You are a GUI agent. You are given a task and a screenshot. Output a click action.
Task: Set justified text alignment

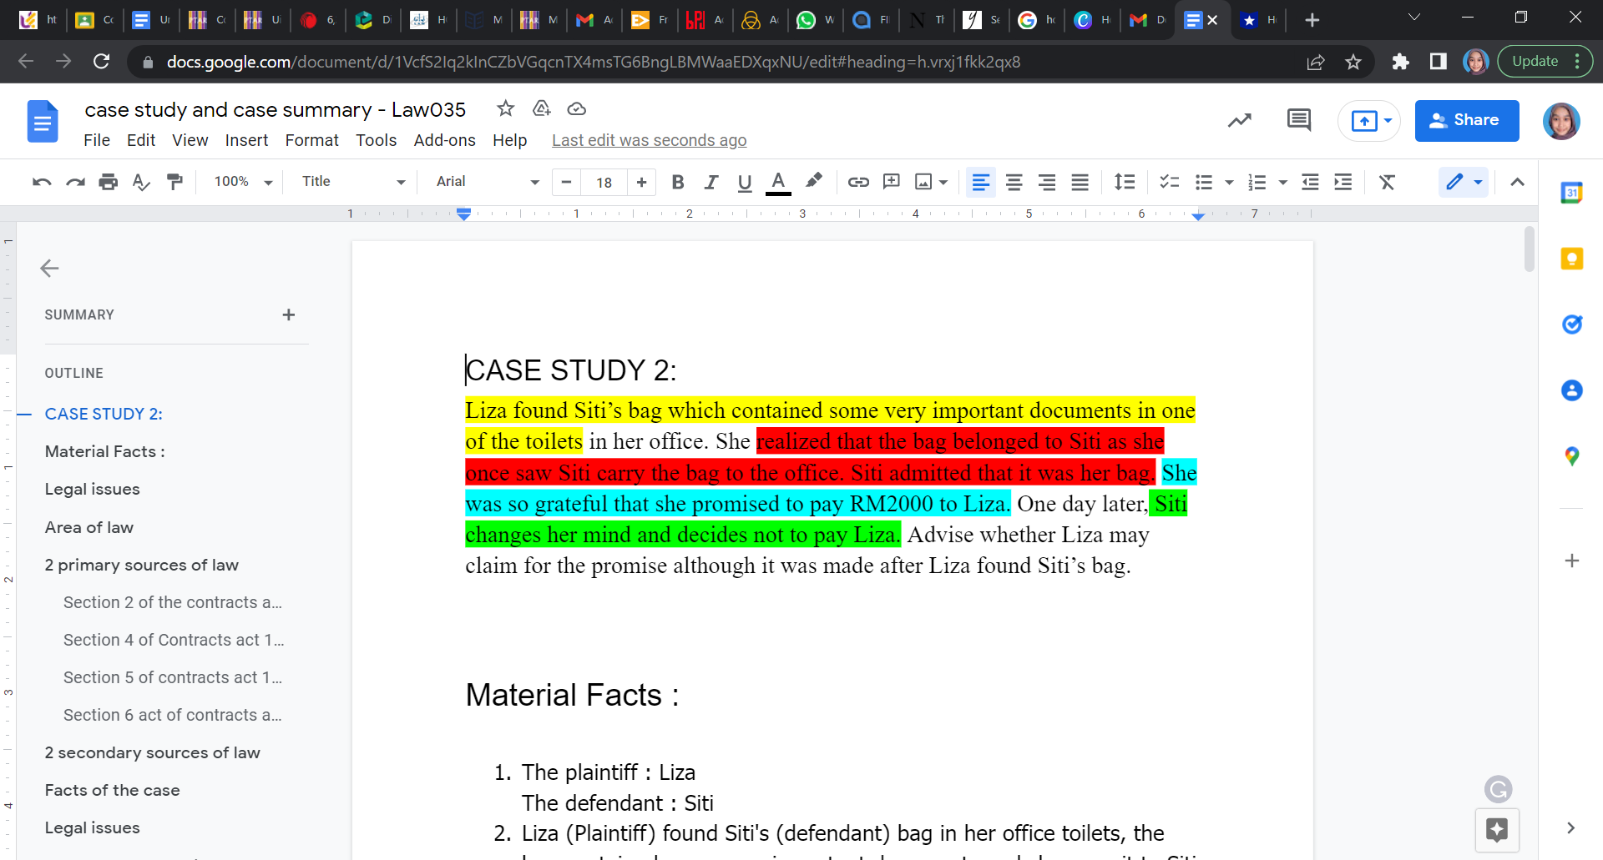(x=1080, y=182)
